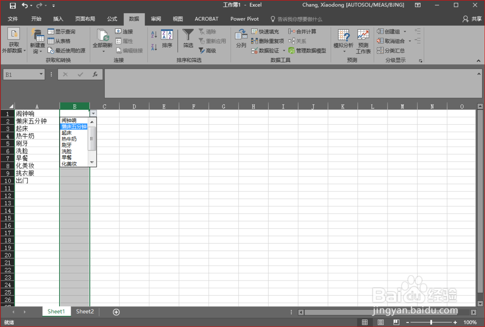Switch to Sheet2 tab
The image size is (485, 327).
[85, 312]
